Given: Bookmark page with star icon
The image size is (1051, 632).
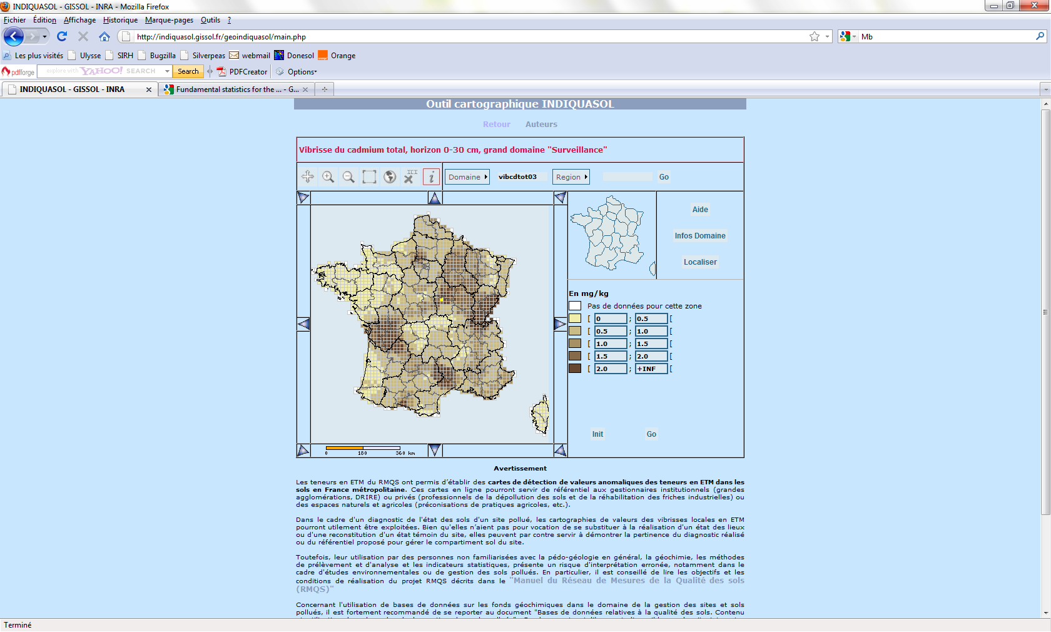Looking at the screenshot, I should 815,36.
